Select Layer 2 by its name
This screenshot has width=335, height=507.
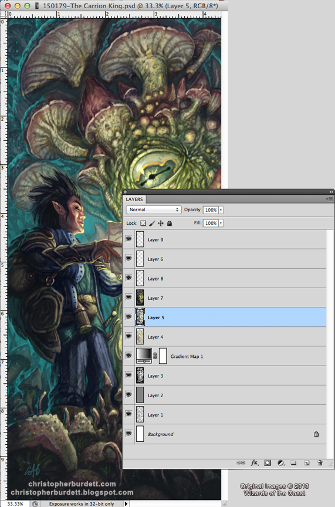(x=155, y=395)
